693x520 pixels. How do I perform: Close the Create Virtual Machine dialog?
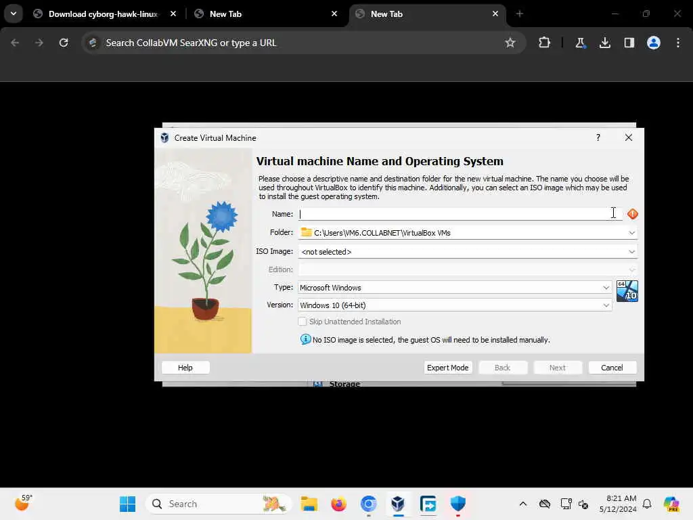pyautogui.click(x=629, y=137)
